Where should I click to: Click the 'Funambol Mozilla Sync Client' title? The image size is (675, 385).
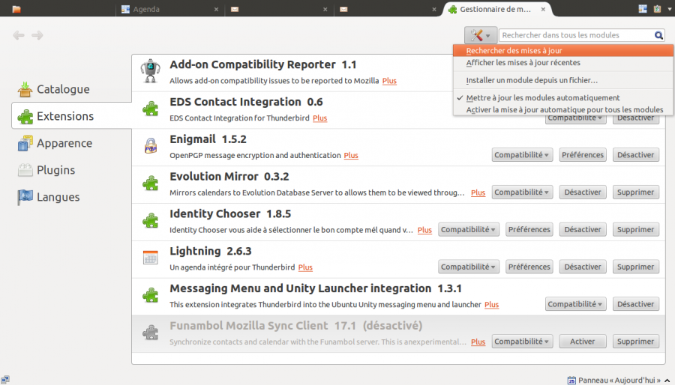point(249,326)
